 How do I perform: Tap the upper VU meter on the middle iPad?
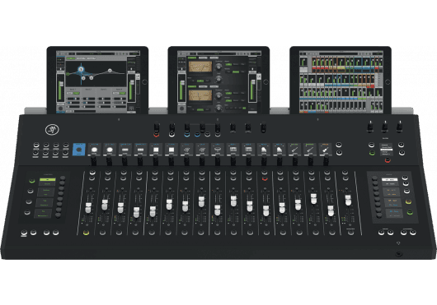200,67
